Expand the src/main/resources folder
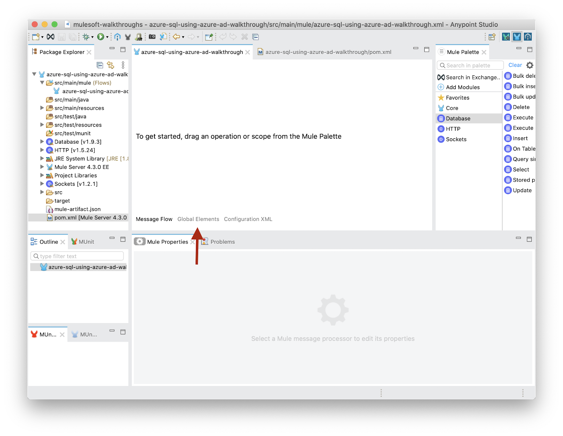This screenshot has width=563, height=436. coord(42,108)
